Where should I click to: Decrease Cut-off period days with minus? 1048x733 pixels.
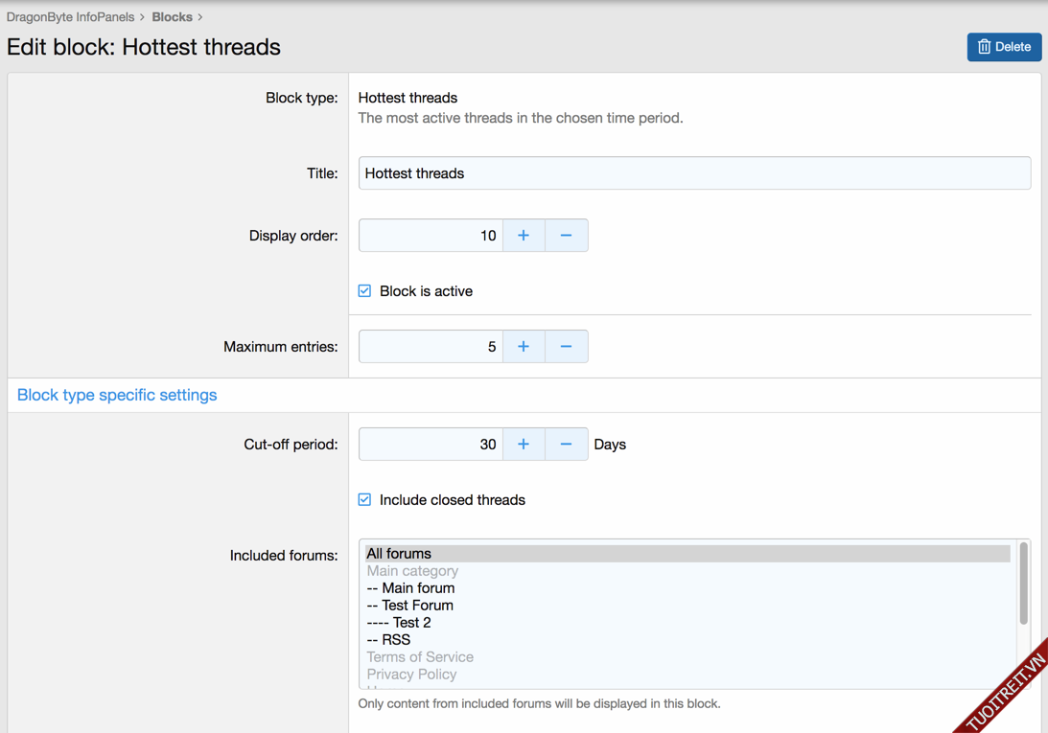[566, 445]
